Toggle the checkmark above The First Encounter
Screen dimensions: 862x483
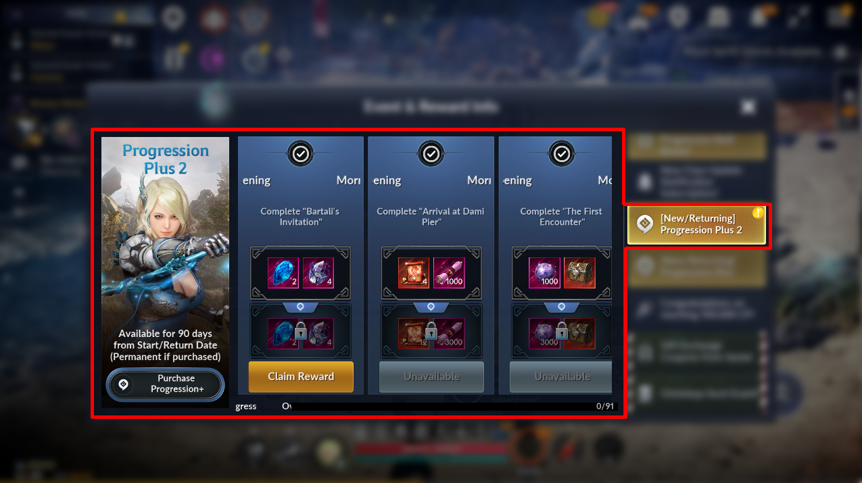(x=562, y=154)
